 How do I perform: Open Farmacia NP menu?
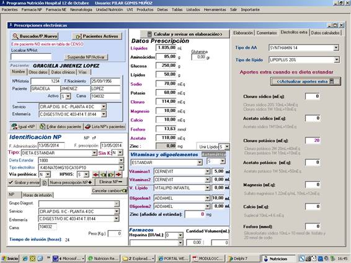click(x=32, y=10)
